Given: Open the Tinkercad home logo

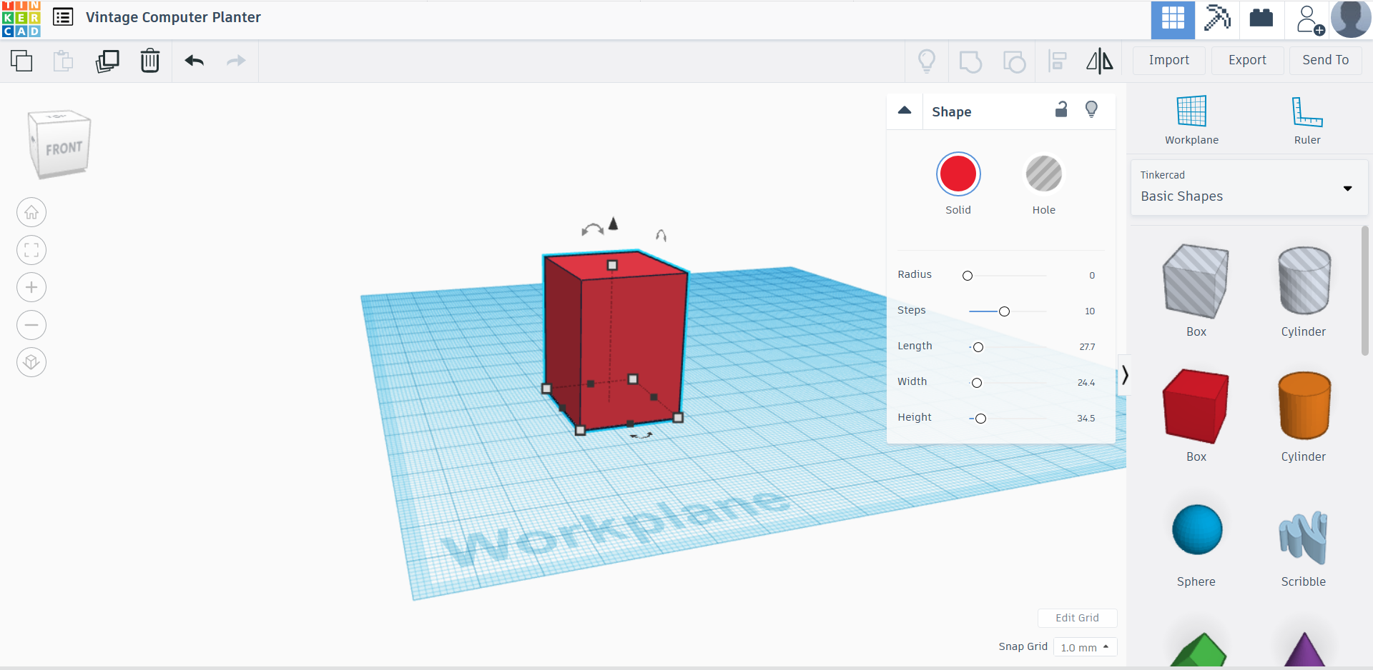Looking at the screenshot, I should [x=21, y=19].
